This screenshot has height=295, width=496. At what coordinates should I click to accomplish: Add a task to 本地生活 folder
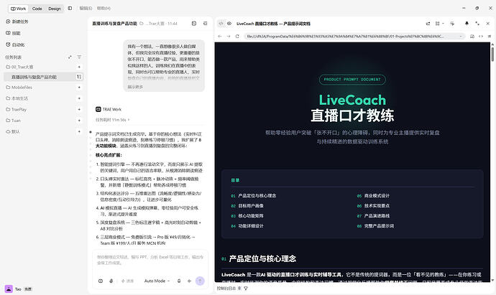[x=79, y=98]
